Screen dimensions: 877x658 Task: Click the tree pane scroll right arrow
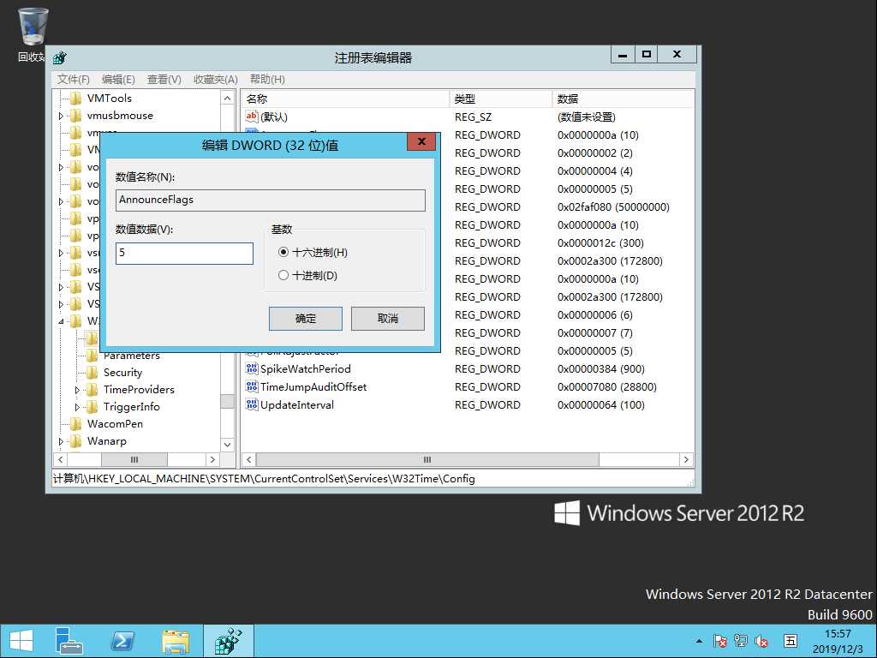(212, 460)
